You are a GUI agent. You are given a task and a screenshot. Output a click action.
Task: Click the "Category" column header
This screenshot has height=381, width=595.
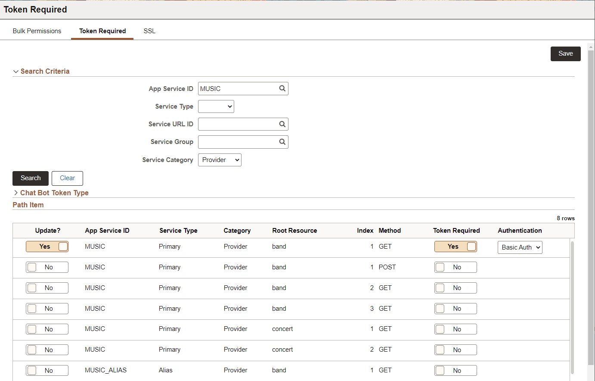[x=237, y=231]
